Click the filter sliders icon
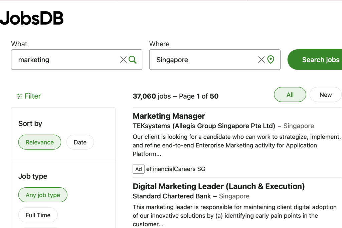342x228 pixels. [x=19, y=96]
